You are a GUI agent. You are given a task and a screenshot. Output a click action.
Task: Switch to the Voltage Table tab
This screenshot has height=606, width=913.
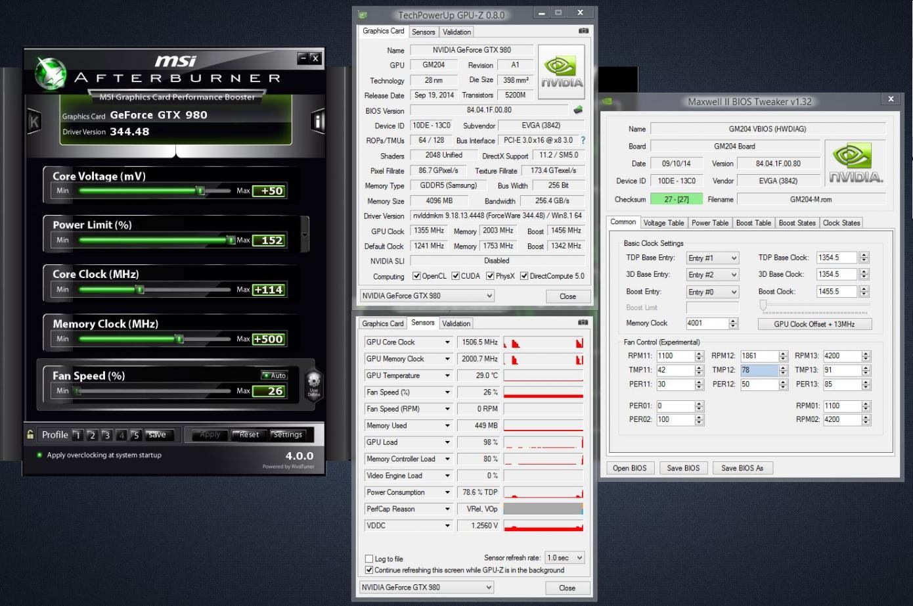(663, 223)
